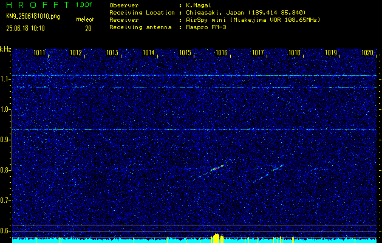This screenshot has width=382, height=243.
Task: Select the 1017 time marker
Action: point(258,52)
